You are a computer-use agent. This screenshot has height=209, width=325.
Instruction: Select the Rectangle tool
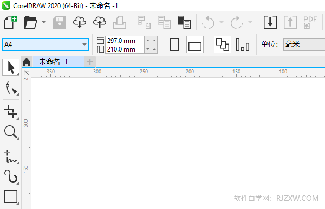11,197
